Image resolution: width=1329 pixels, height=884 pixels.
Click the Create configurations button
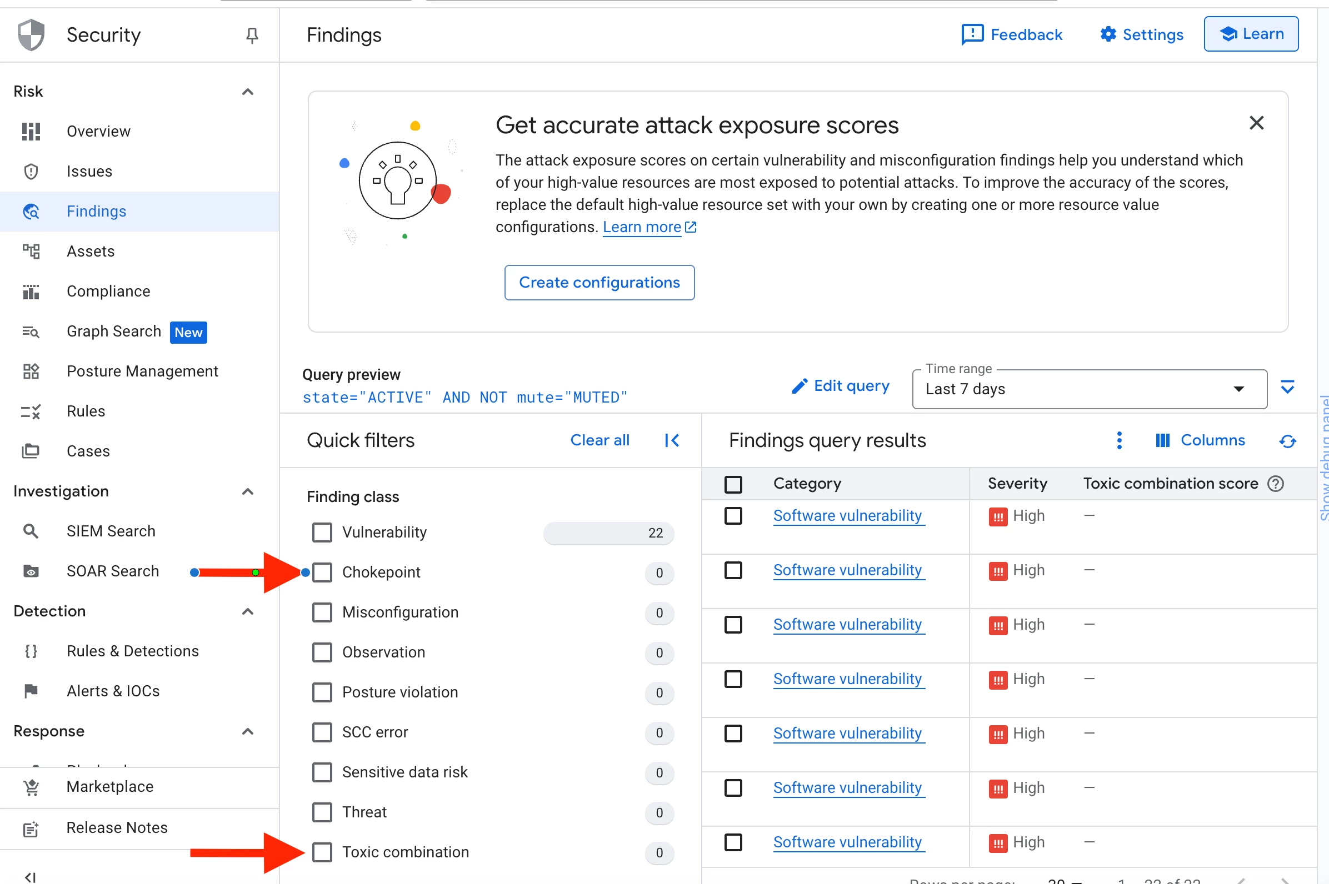pos(599,283)
